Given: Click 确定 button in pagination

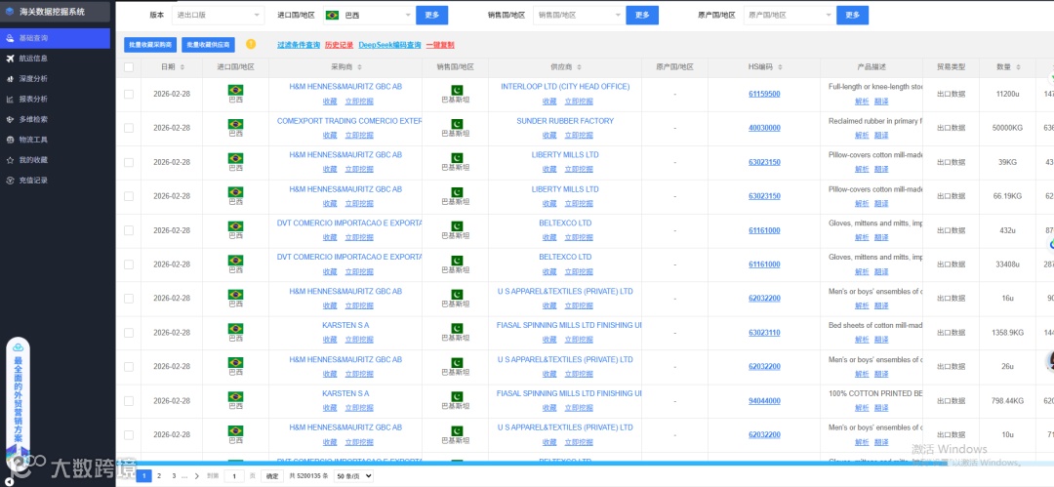Looking at the screenshot, I should coord(271,476).
